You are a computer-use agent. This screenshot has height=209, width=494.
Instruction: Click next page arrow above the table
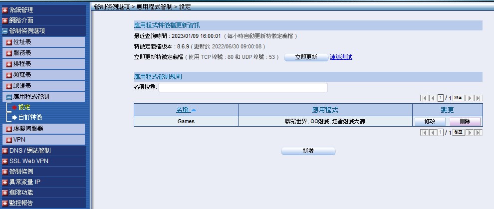pyautogui.click(x=470, y=98)
